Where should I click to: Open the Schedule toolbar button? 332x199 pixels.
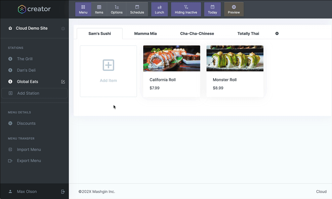137,9
